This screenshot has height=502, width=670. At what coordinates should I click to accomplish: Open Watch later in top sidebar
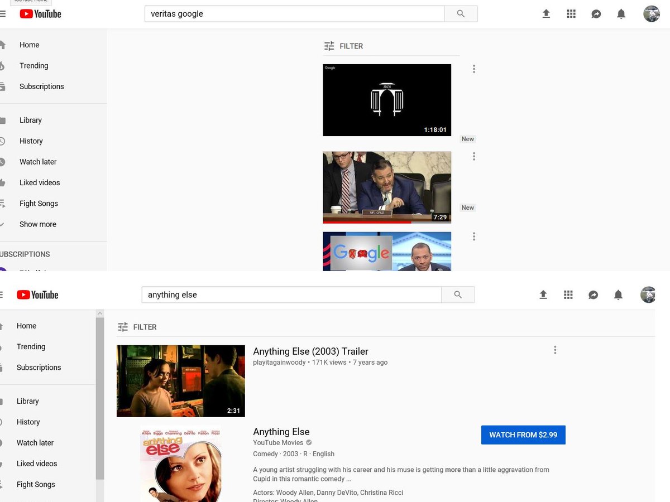click(38, 162)
